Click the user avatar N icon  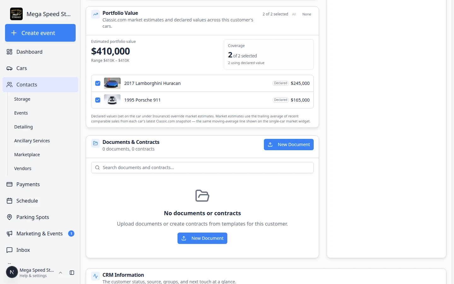[x=12, y=272]
